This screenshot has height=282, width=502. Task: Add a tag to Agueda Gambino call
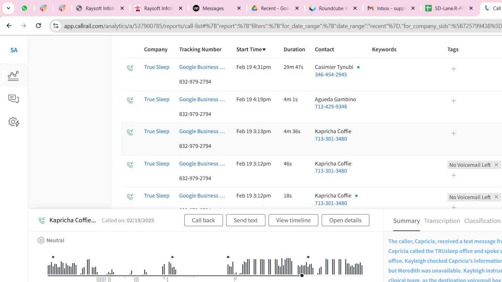(x=454, y=101)
